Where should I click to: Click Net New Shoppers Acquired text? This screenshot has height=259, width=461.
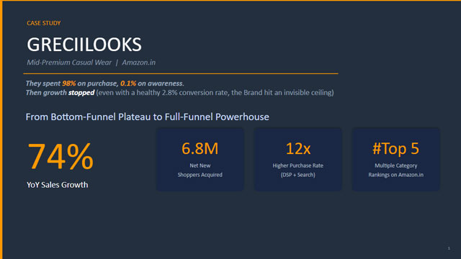200,170
